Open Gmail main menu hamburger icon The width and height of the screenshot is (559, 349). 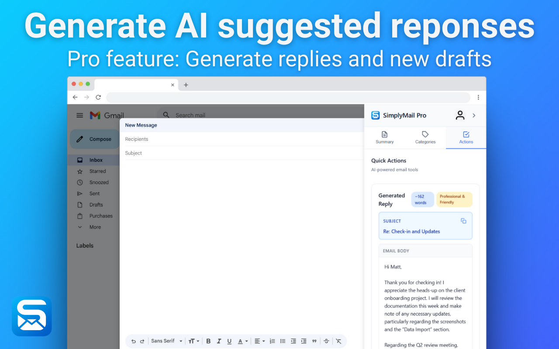(x=79, y=115)
